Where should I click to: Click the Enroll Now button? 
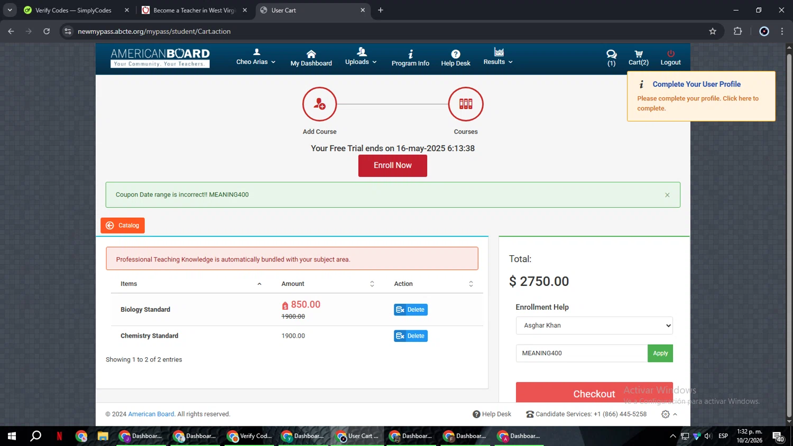(393, 165)
